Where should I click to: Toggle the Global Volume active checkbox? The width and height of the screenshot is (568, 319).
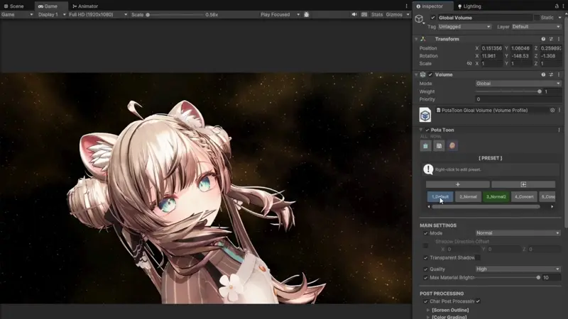[433, 17]
